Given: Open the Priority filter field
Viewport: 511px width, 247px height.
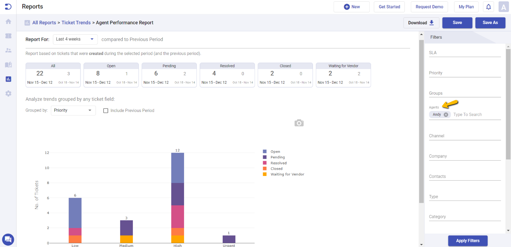Looking at the screenshot, I should (x=465, y=73).
